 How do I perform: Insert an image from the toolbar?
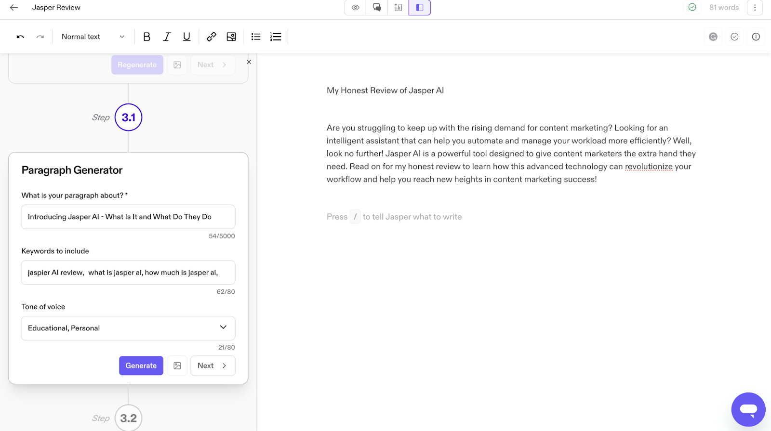(x=231, y=37)
